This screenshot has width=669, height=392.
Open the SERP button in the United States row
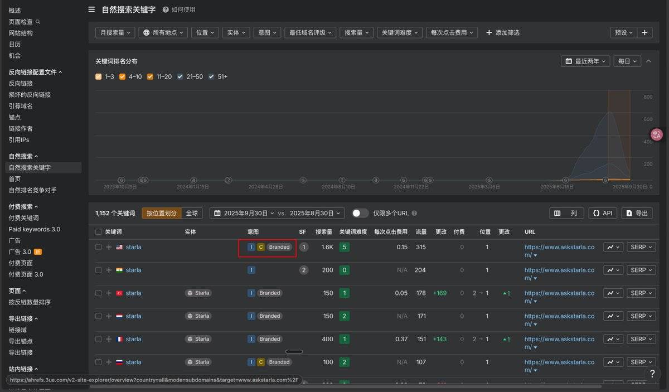[641, 247]
